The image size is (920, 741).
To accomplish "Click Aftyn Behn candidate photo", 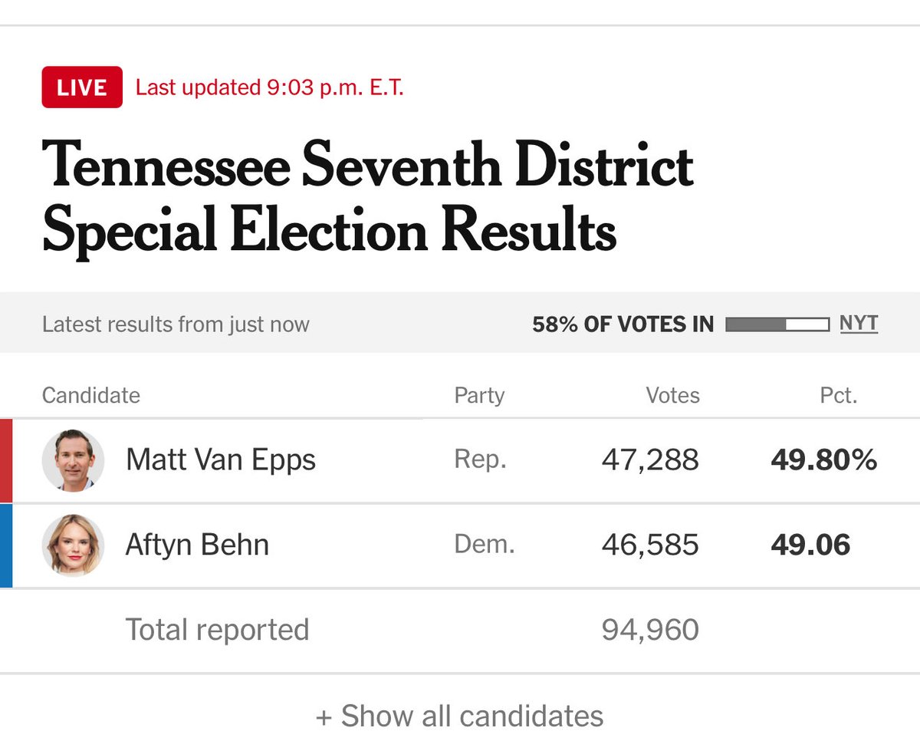I will [x=73, y=545].
